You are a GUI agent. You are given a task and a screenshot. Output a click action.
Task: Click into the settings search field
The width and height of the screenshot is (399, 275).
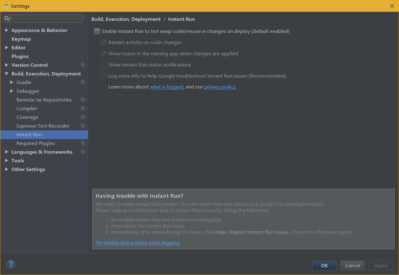point(47,19)
